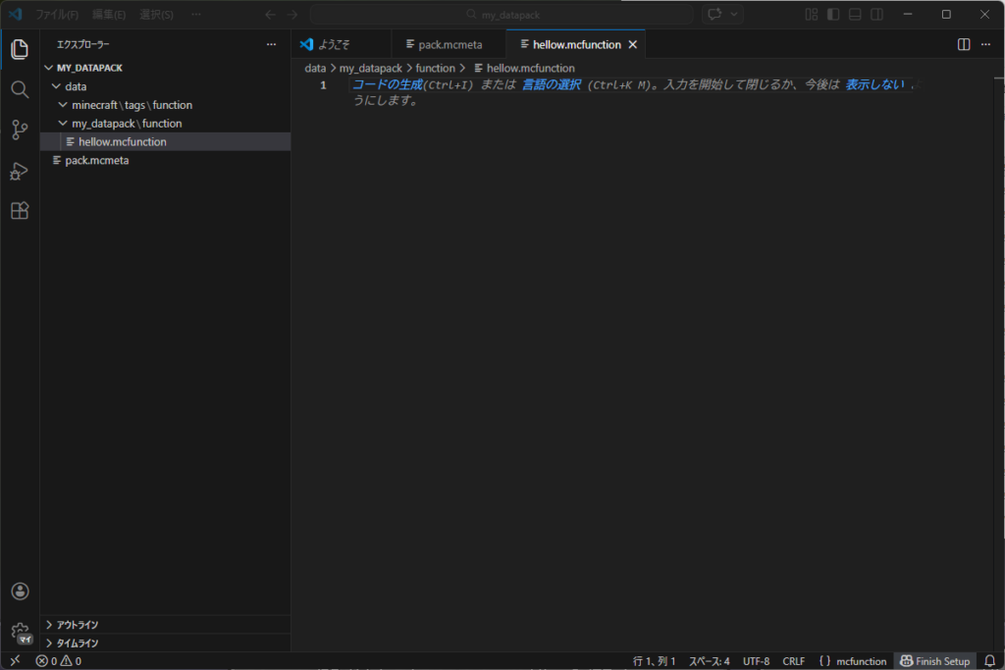1005x670 pixels.
Task: Open the ファイル menu
Action: point(54,14)
